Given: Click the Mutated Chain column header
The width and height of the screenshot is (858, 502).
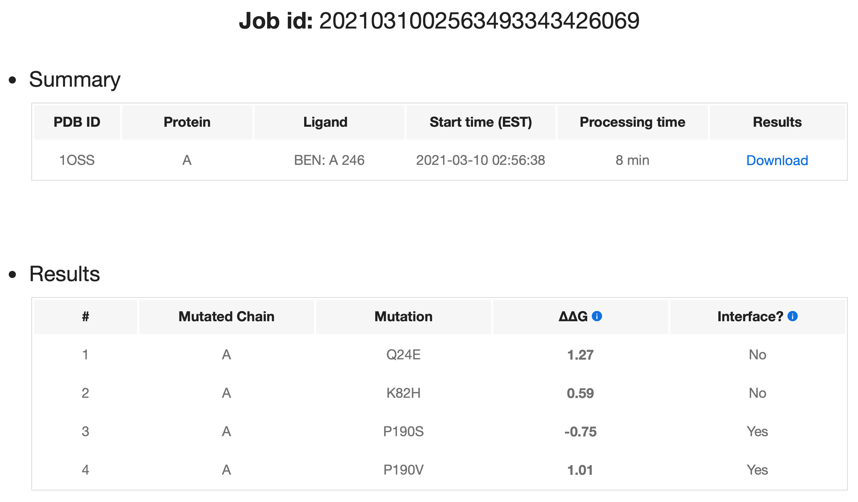Looking at the screenshot, I should [226, 317].
